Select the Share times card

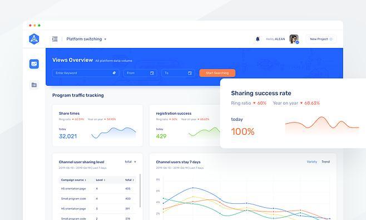tap(97, 125)
